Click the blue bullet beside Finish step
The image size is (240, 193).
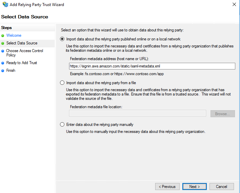tap(3, 70)
